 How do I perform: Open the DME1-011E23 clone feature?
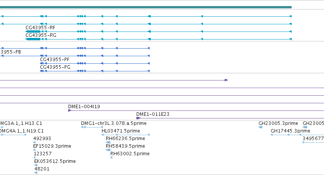click(x=153, y=114)
